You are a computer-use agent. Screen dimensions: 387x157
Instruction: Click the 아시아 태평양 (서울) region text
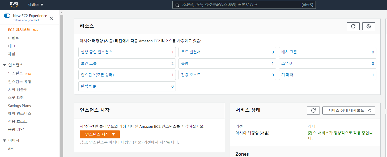(x=253, y=133)
